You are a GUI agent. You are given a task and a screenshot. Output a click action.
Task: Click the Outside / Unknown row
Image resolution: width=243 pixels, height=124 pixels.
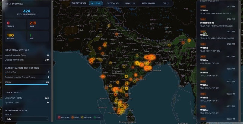point(27,60)
